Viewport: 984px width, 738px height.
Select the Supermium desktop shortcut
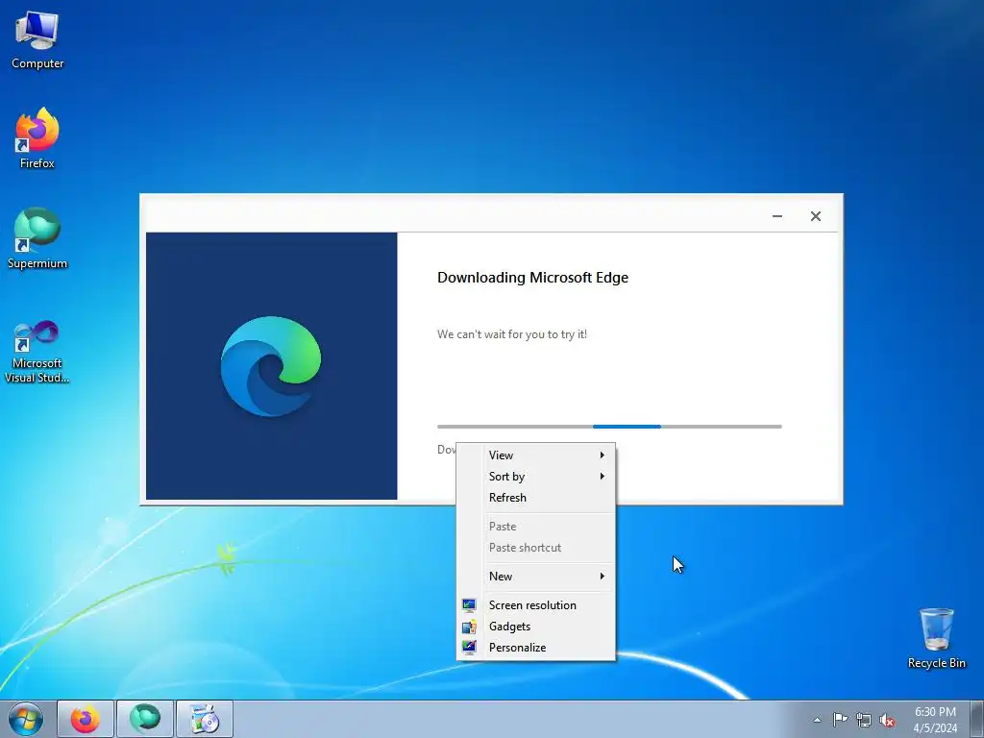37,238
